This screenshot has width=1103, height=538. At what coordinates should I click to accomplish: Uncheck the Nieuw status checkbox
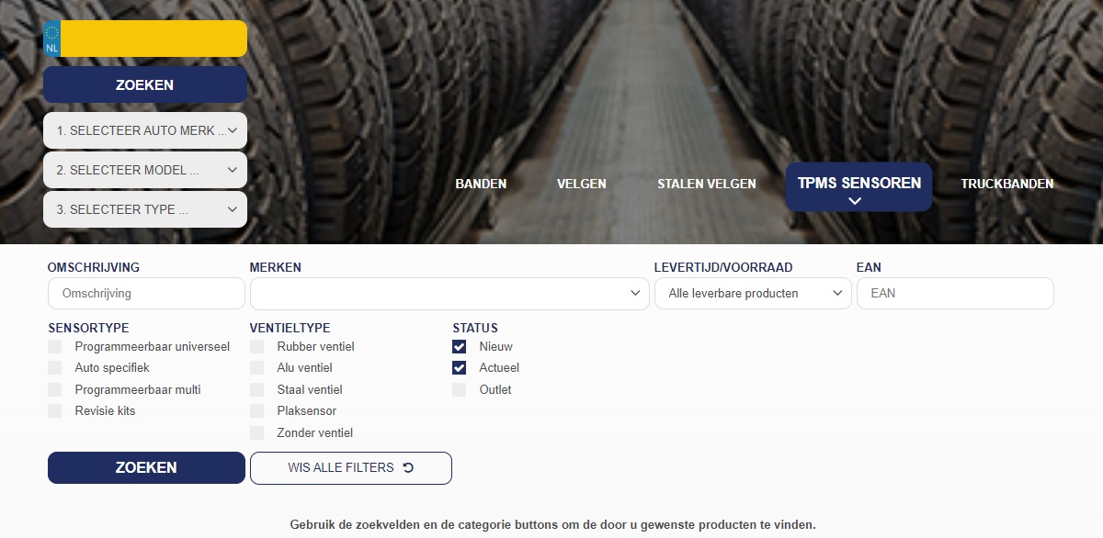click(x=460, y=347)
